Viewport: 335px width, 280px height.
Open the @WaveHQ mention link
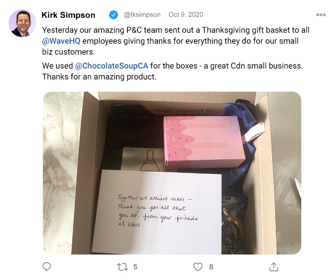click(61, 41)
